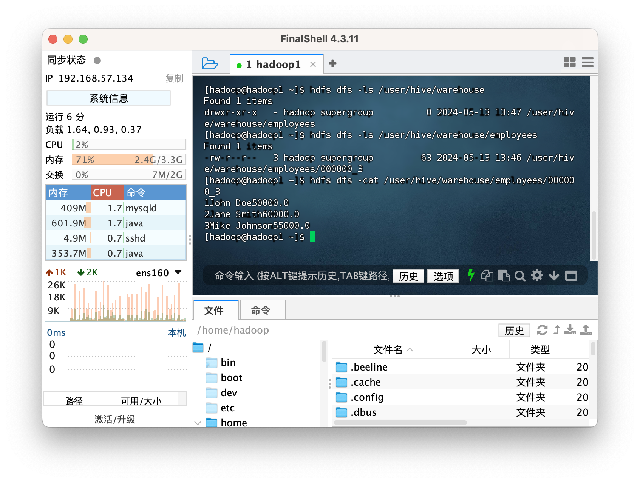Select the root / folder in tree

click(x=202, y=348)
